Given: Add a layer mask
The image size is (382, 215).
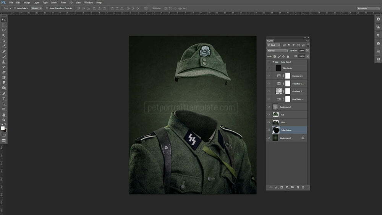Looking at the screenshot, I should tap(282, 188).
